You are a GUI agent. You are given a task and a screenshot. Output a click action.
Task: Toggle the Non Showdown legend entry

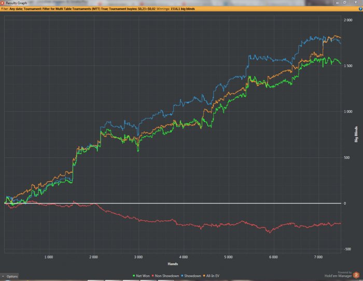click(165, 276)
